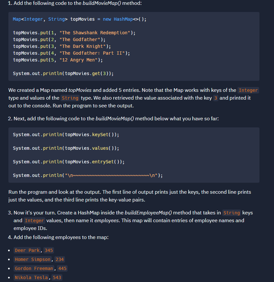Image resolution: width=274 pixels, height=282 pixels.
Task: Click the 234 ID code highlight
Action: 60,259
